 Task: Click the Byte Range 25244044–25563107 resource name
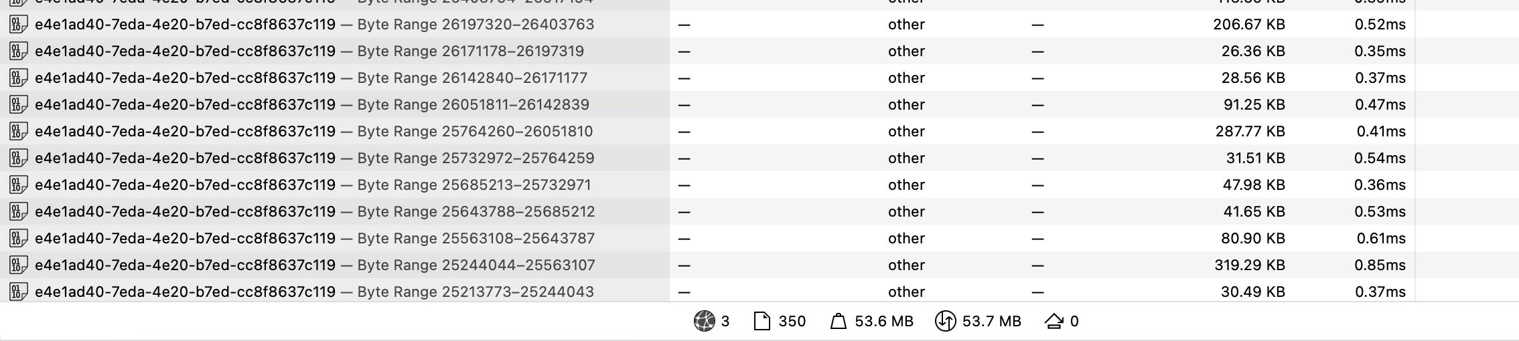[x=314, y=265]
